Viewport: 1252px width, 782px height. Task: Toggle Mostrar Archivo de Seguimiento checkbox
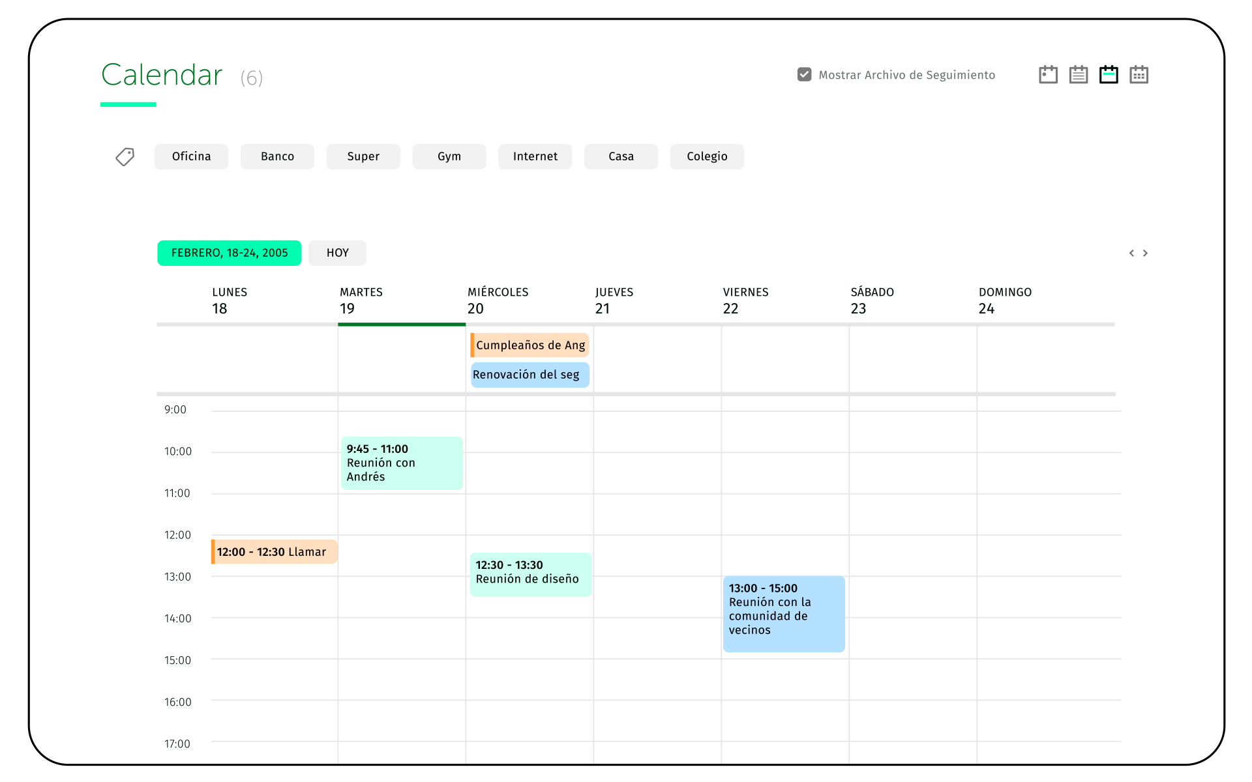(805, 74)
